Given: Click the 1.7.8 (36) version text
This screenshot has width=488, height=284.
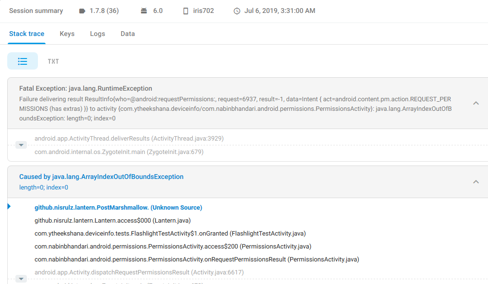Looking at the screenshot, I should [104, 11].
